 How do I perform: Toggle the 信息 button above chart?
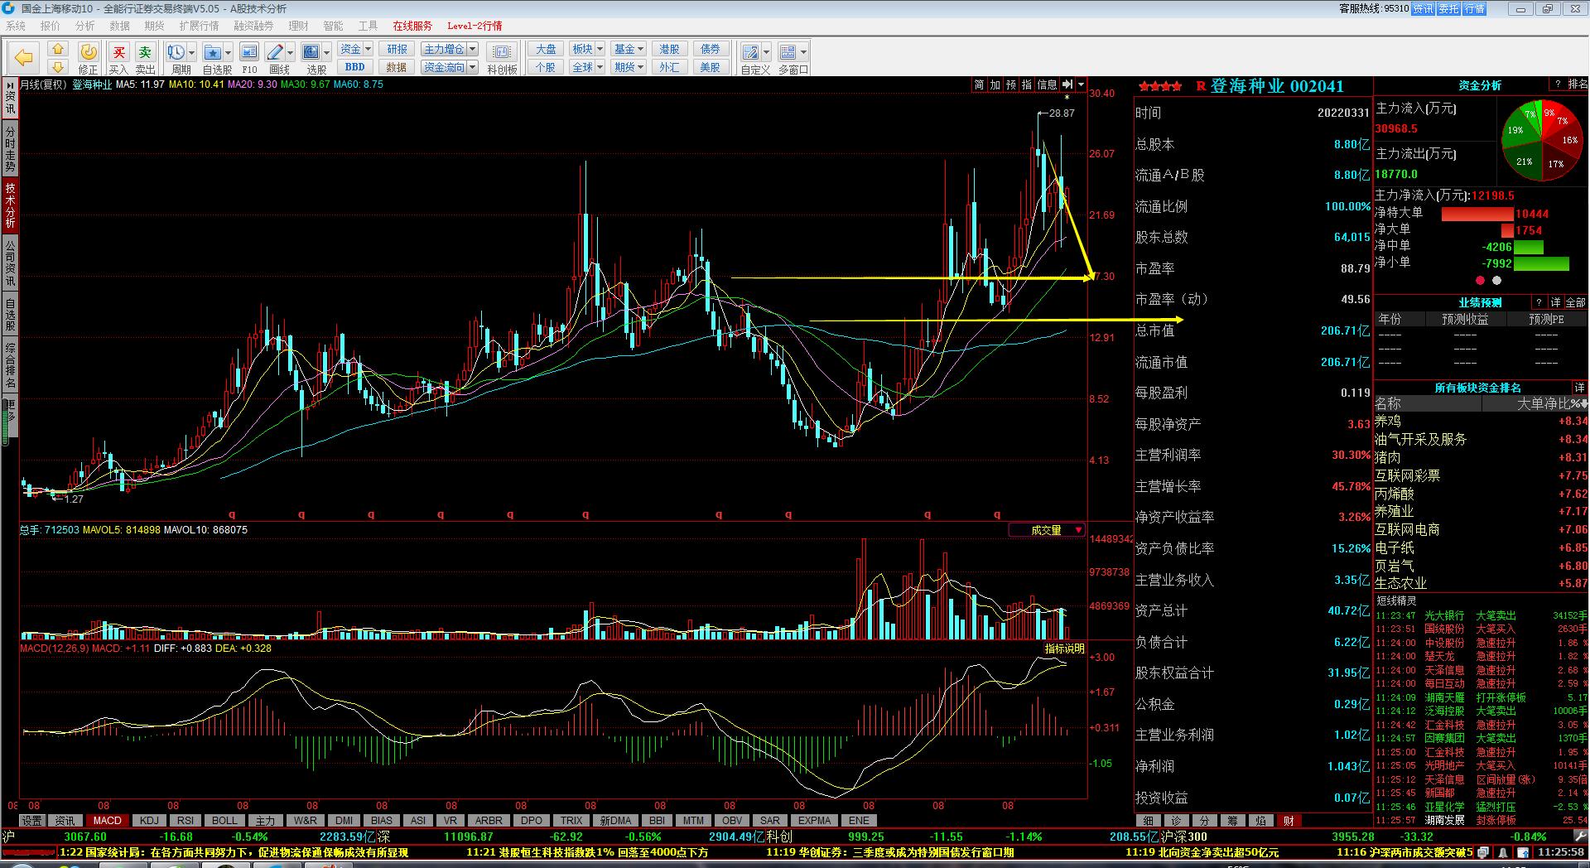(1048, 84)
